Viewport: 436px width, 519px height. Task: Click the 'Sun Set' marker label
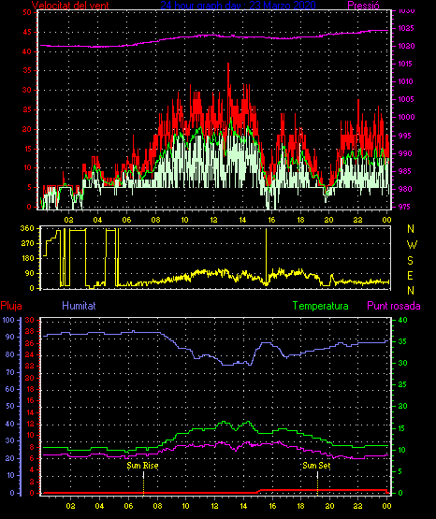click(316, 466)
